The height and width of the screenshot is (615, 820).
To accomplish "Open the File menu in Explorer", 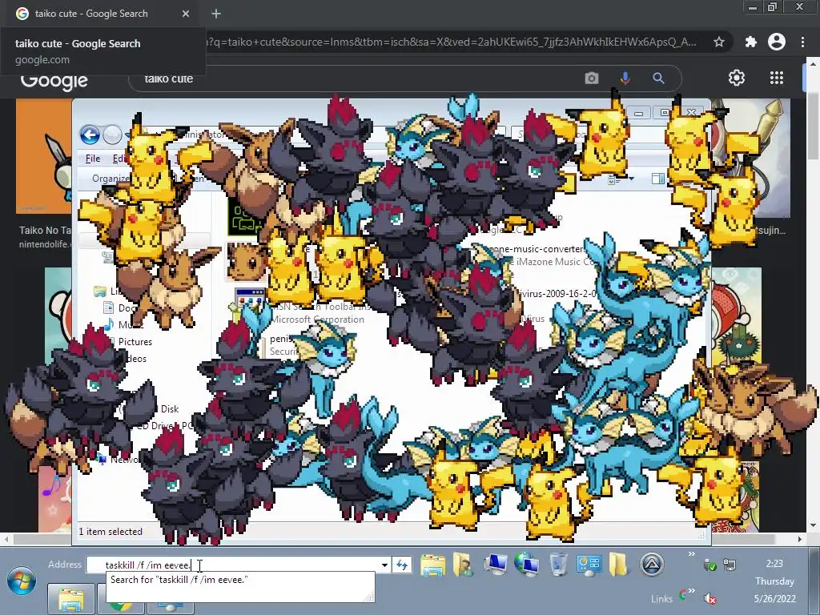I will (93, 159).
